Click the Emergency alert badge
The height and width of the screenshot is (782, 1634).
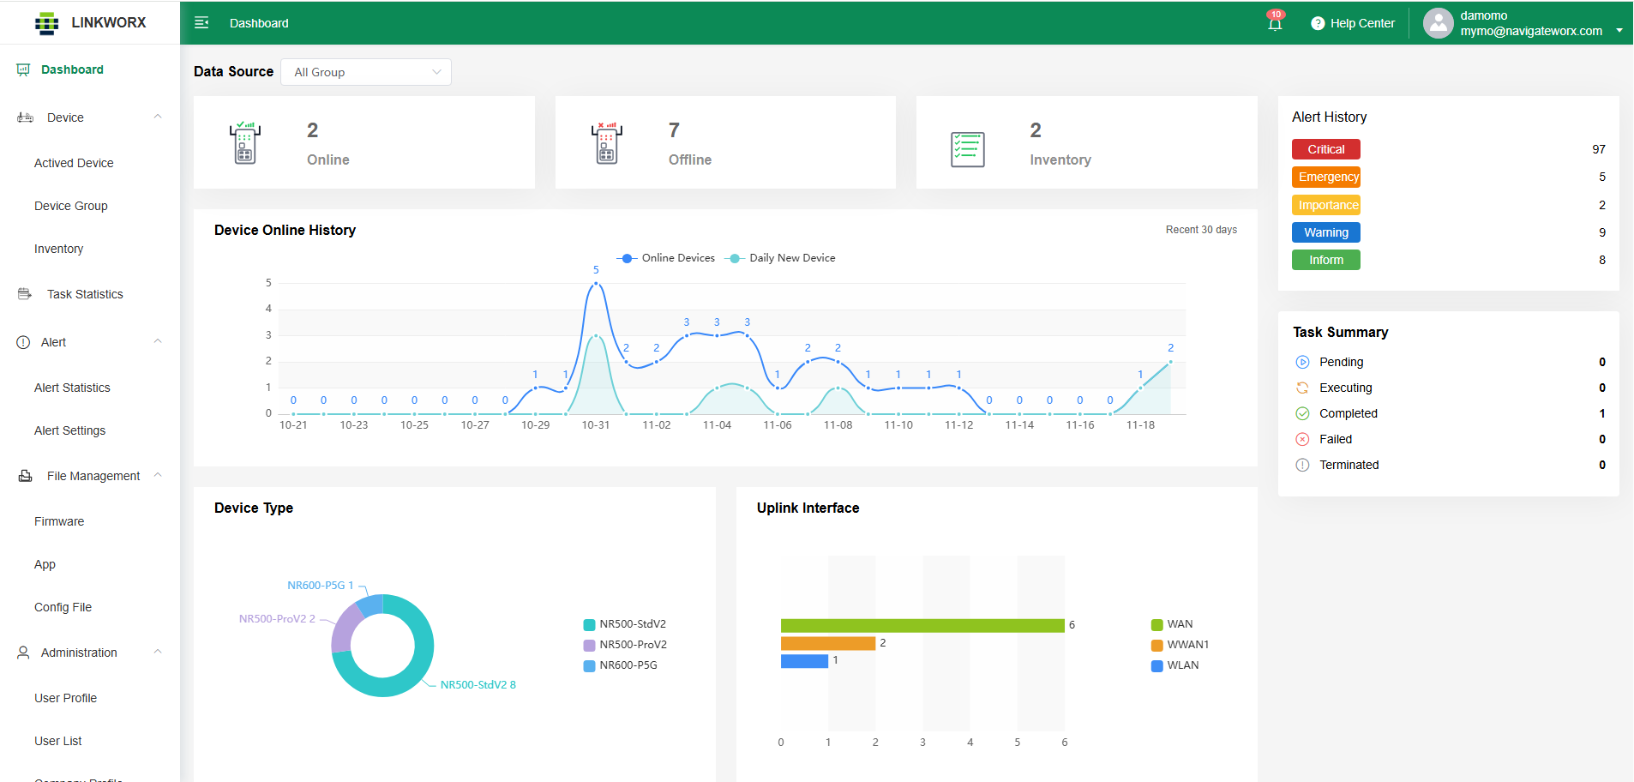click(x=1325, y=177)
